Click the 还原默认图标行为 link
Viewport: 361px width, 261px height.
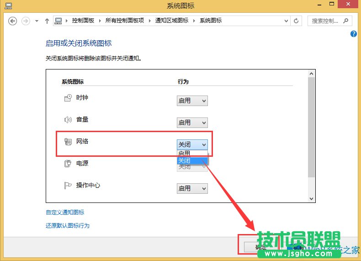click(x=68, y=225)
